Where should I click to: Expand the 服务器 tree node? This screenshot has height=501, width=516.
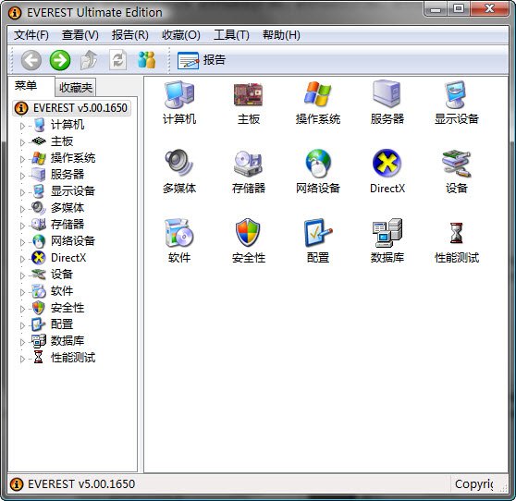click(22, 176)
